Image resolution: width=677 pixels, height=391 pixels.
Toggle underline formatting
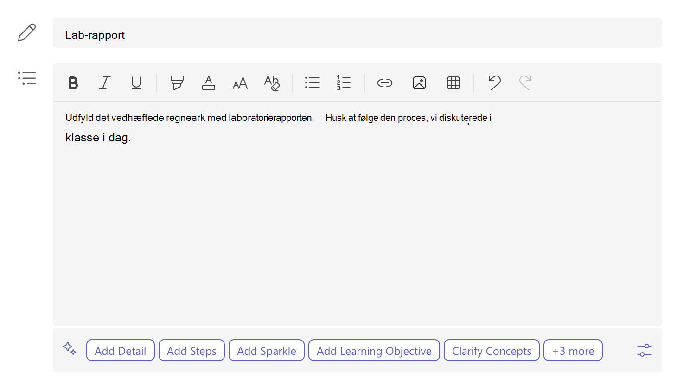tap(136, 83)
